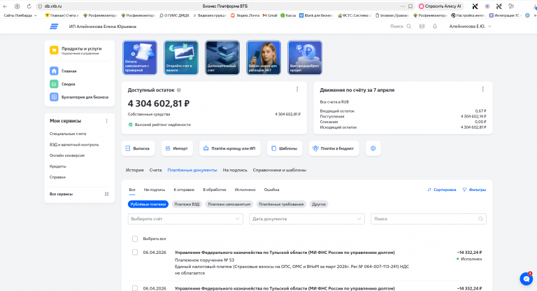This screenshot has height=291, width=537.
Task: Expand Алейникова Е.Ю. user menu
Action: pyautogui.click(x=470, y=27)
